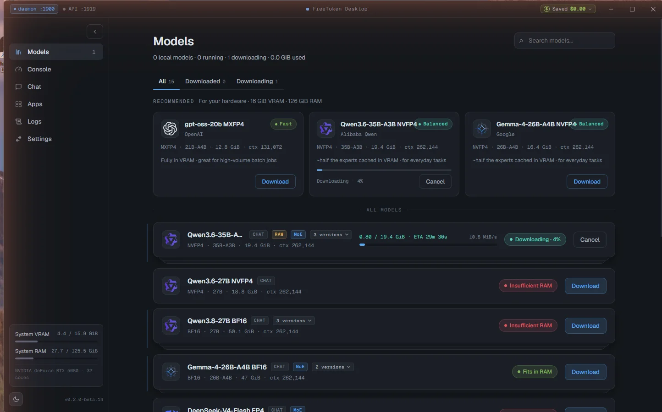Click the Logs icon in sidebar

(x=18, y=122)
